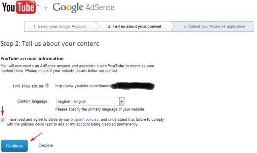Open the program policies link

click(x=84, y=119)
